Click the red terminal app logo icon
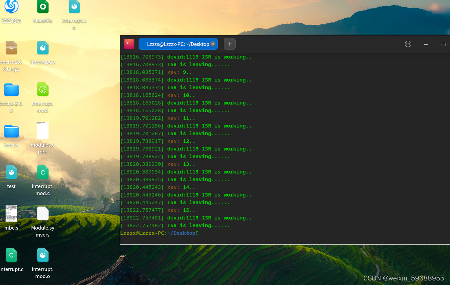This screenshot has width=450, height=285. click(x=129, y=44)
